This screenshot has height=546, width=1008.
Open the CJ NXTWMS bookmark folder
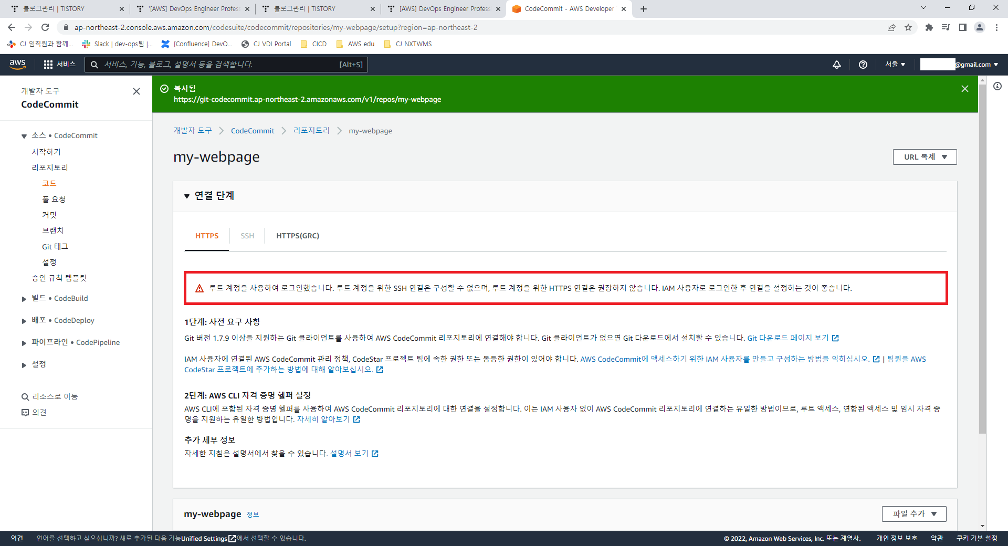[408, 44]
